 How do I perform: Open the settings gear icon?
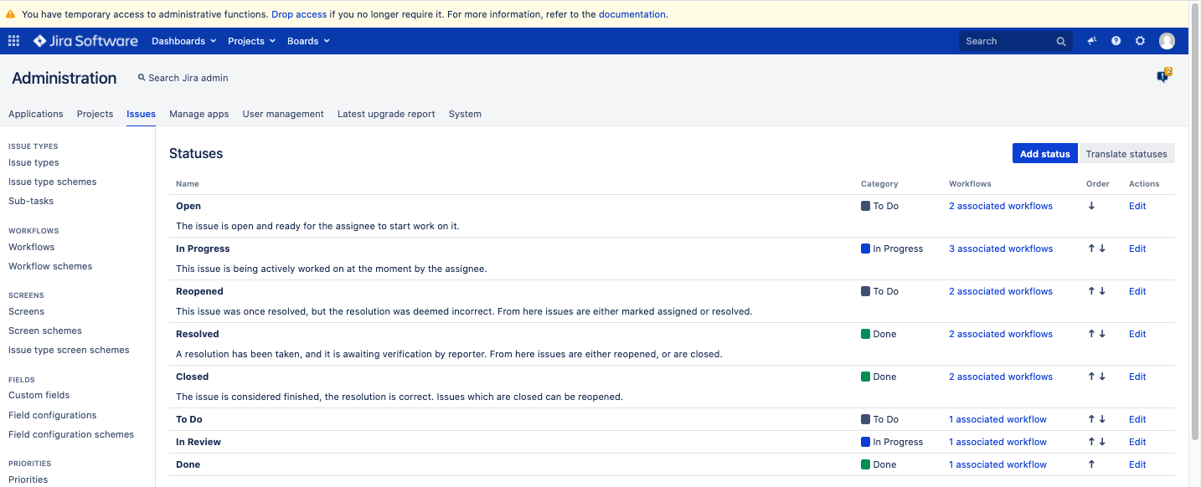pos(1140,41)
